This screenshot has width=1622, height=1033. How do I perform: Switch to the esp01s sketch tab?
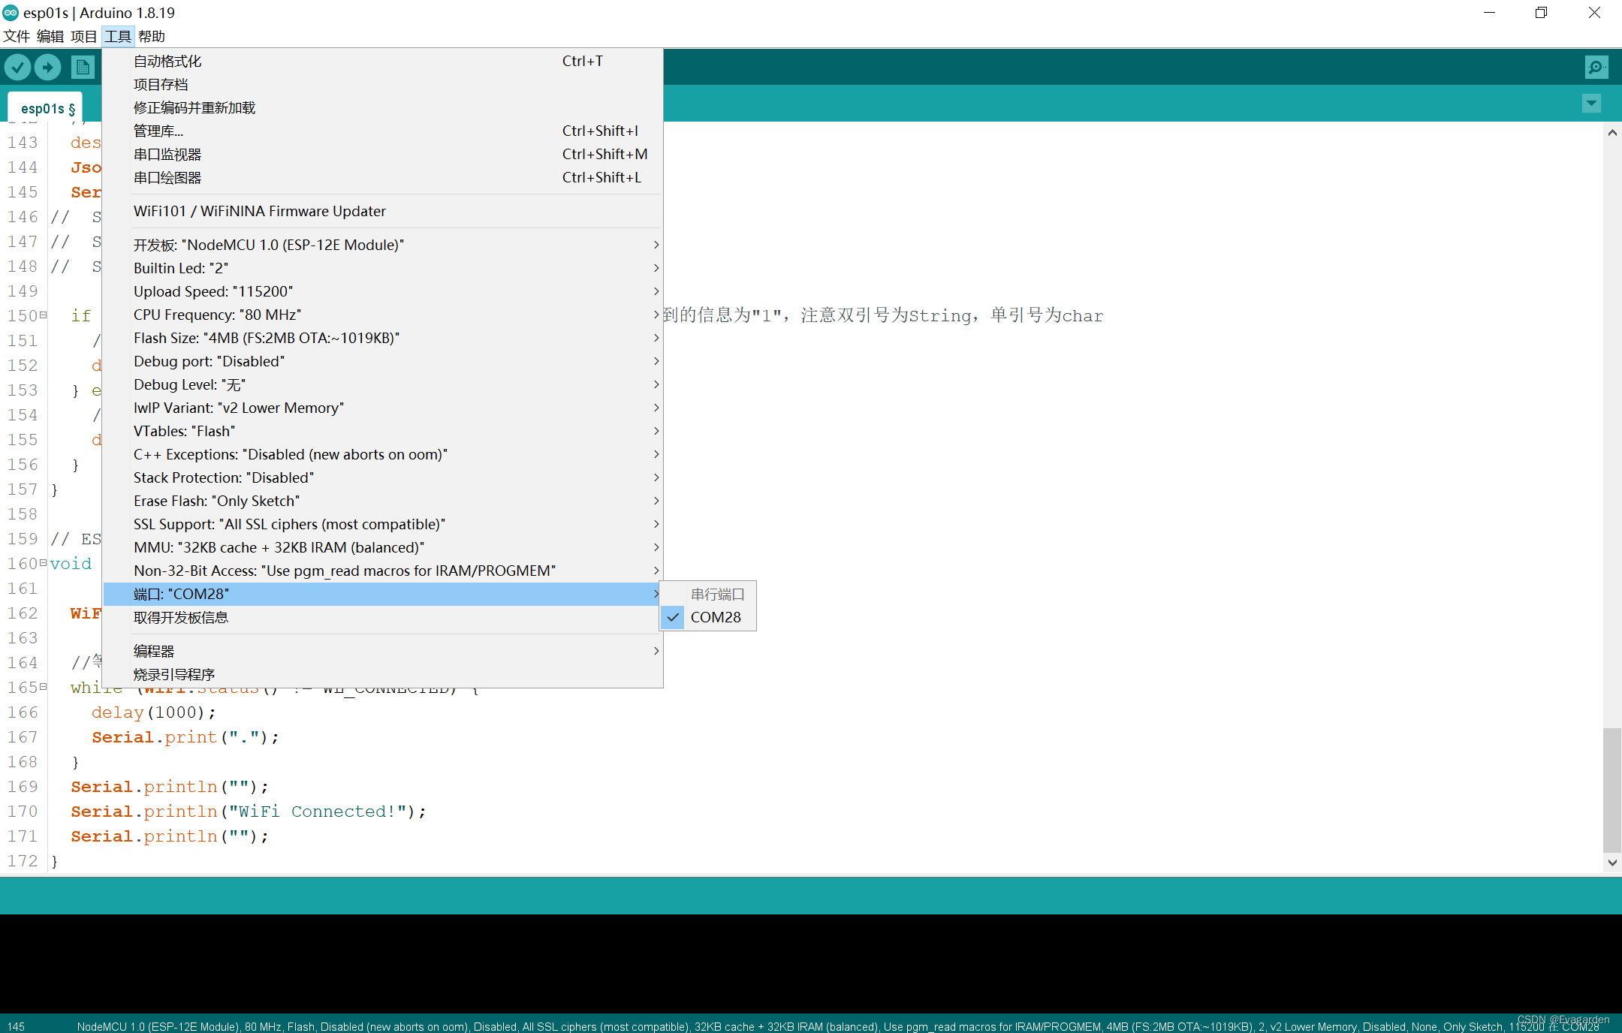tap(47, 109)
